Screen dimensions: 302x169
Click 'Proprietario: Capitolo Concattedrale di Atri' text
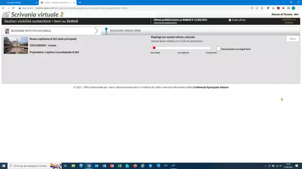tap(54, 52)
